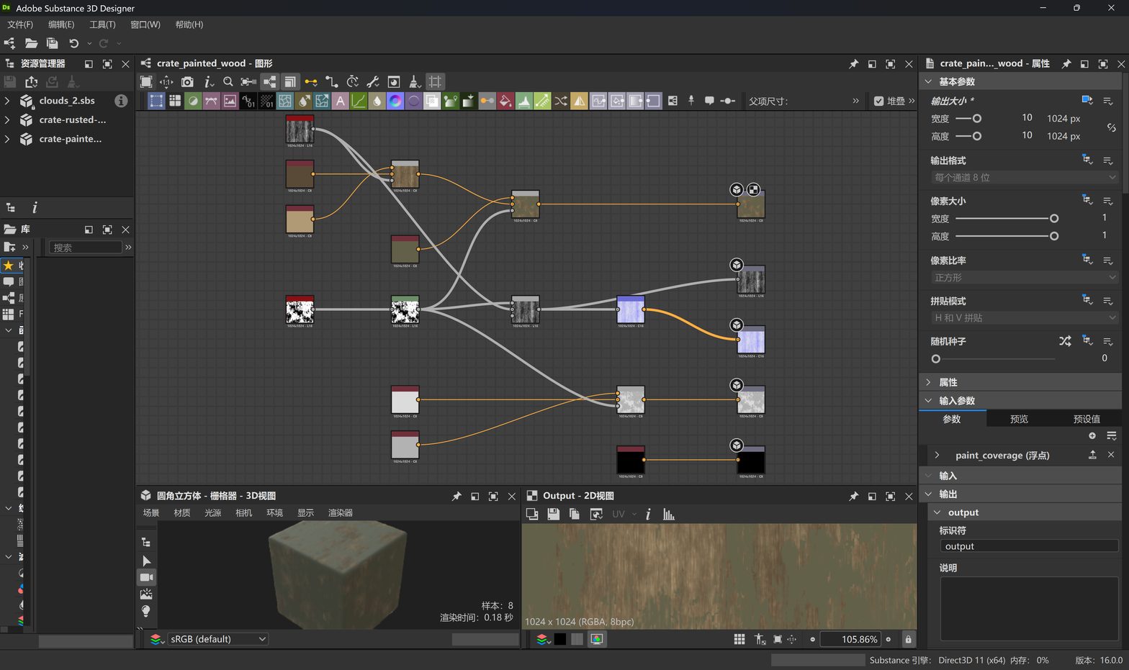1129x670 pixels.
Task: Toggle the camera mode icon in 3D view
Action: (x=146, y=577)
